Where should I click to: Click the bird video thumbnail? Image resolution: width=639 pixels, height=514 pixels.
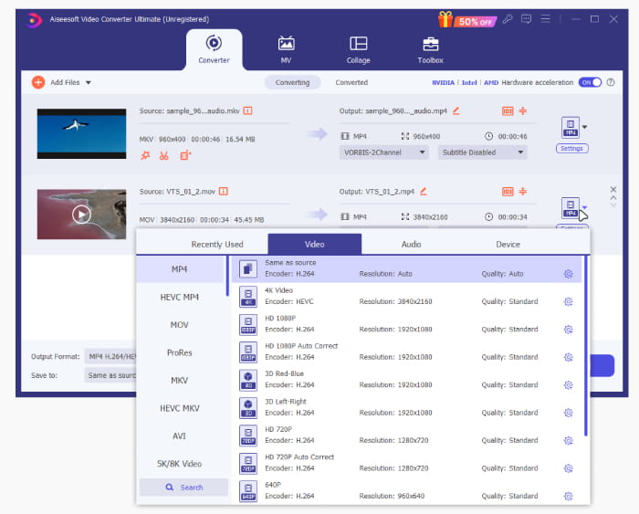tap(81, 133)
